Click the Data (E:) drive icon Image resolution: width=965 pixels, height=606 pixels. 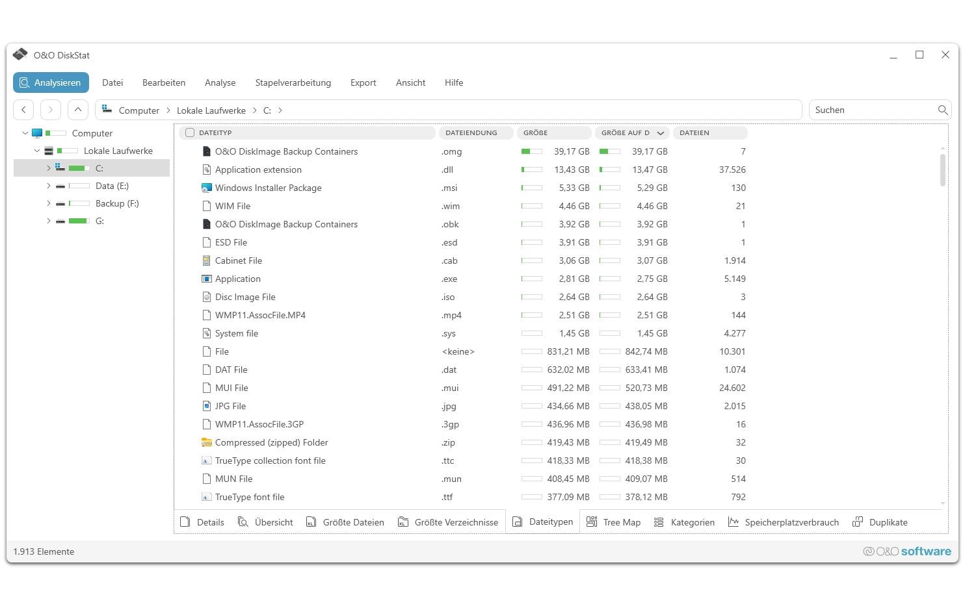pyautogui.click(x=60, y=186)
